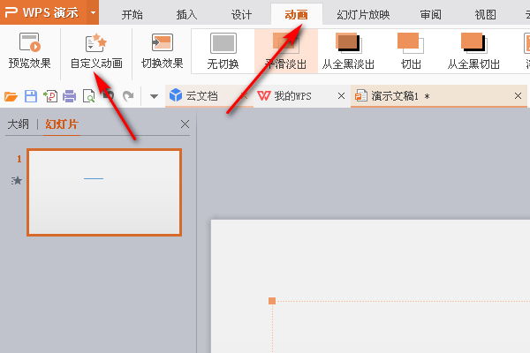Open the 视图 ribbon tab
Image resolution: width=530 pixels, height=353 pixels.
485,15
